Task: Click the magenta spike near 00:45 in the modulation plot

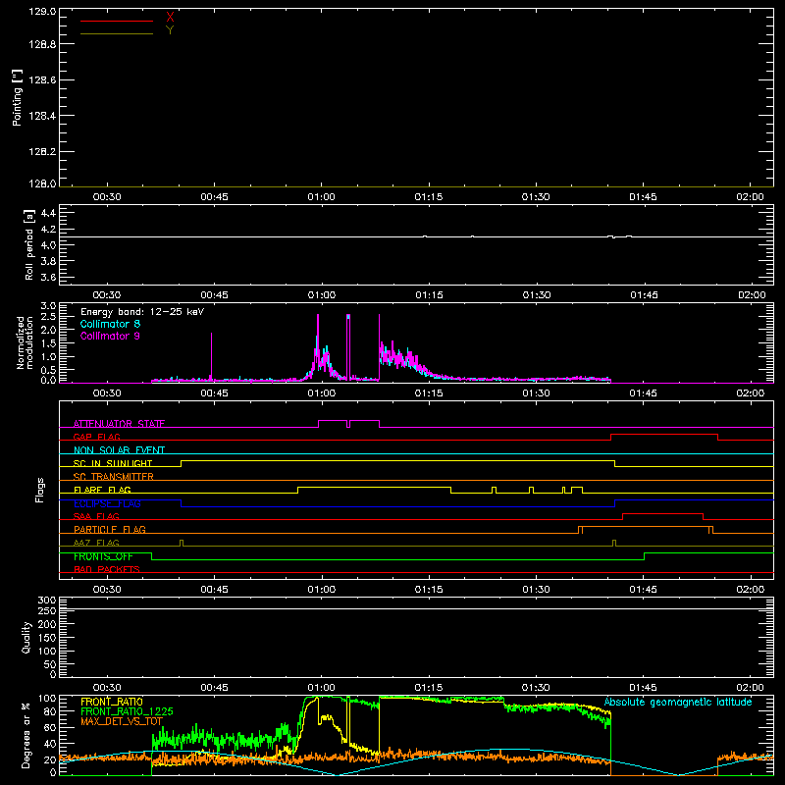Action: tap(211, 355)
